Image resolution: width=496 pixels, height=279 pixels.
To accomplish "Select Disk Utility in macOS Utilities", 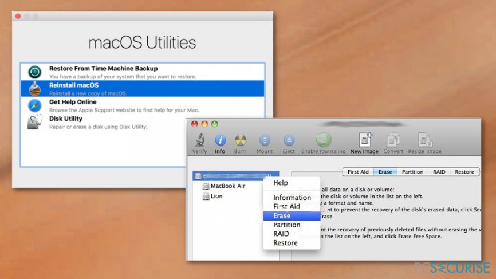I will pyautogui.click(x=143, y=122).
